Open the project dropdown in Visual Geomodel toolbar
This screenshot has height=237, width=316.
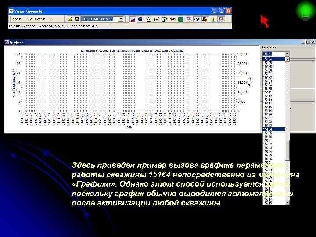(x=121, y=19)
